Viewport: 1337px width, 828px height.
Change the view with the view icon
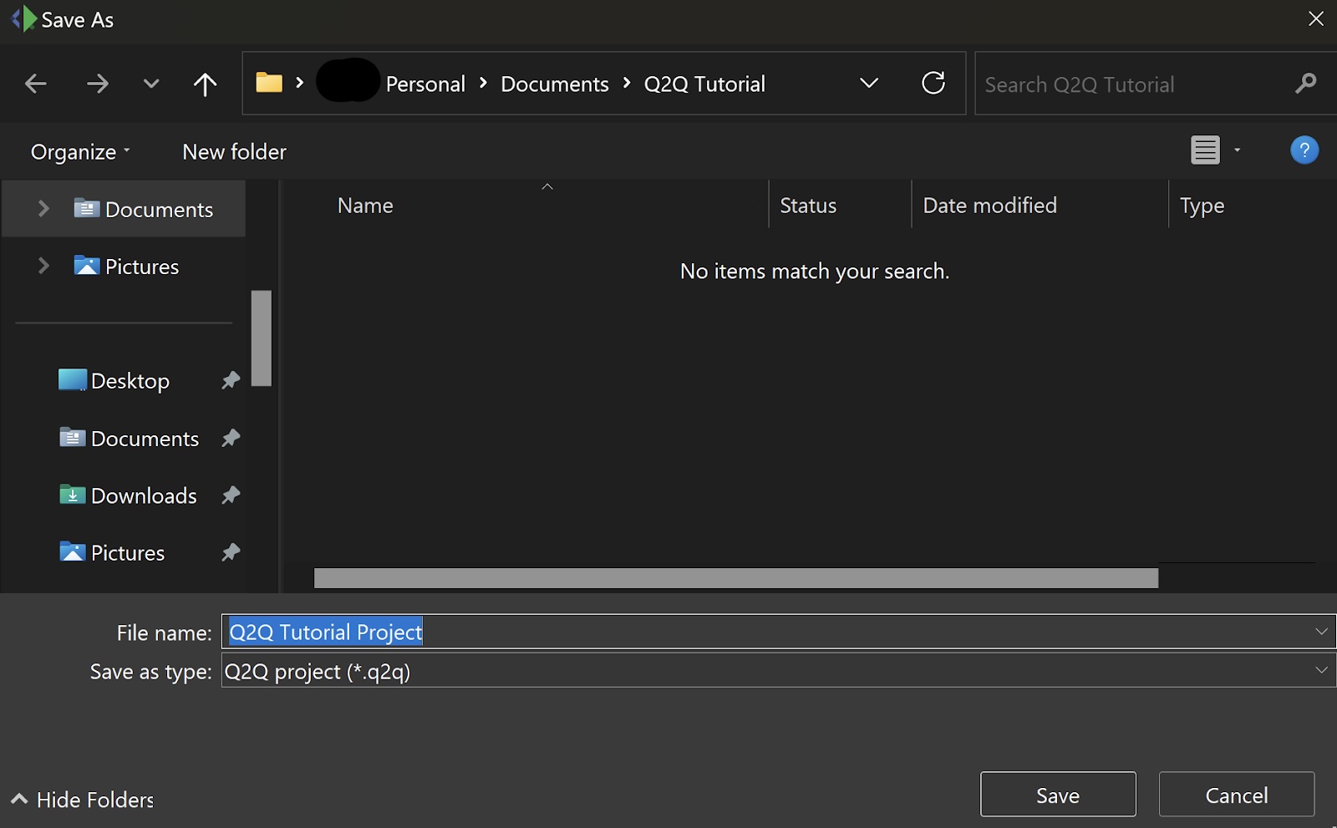pyautogui.click(x=1205, y=150)
